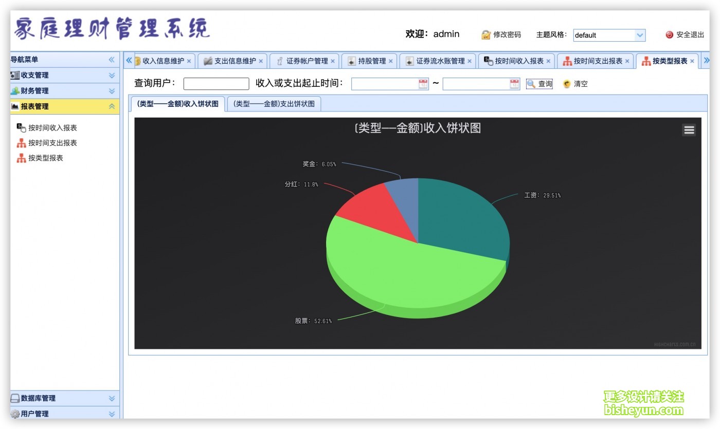Screen dimensions: 720x429
Task: Close the 证券流水账管理 tab
Action: [x=470, y=61]
